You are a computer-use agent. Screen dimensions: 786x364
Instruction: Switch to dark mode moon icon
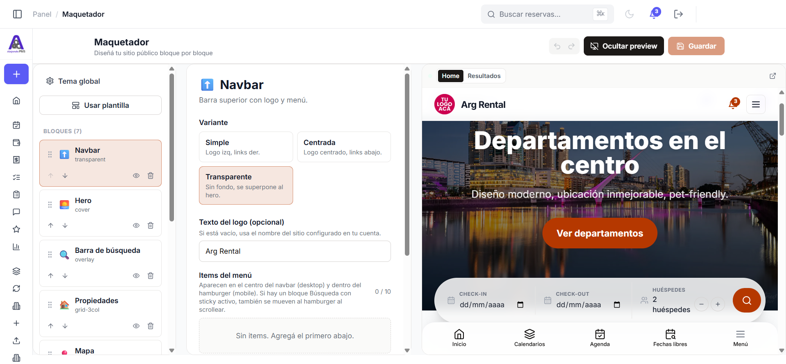coord(629,14)
